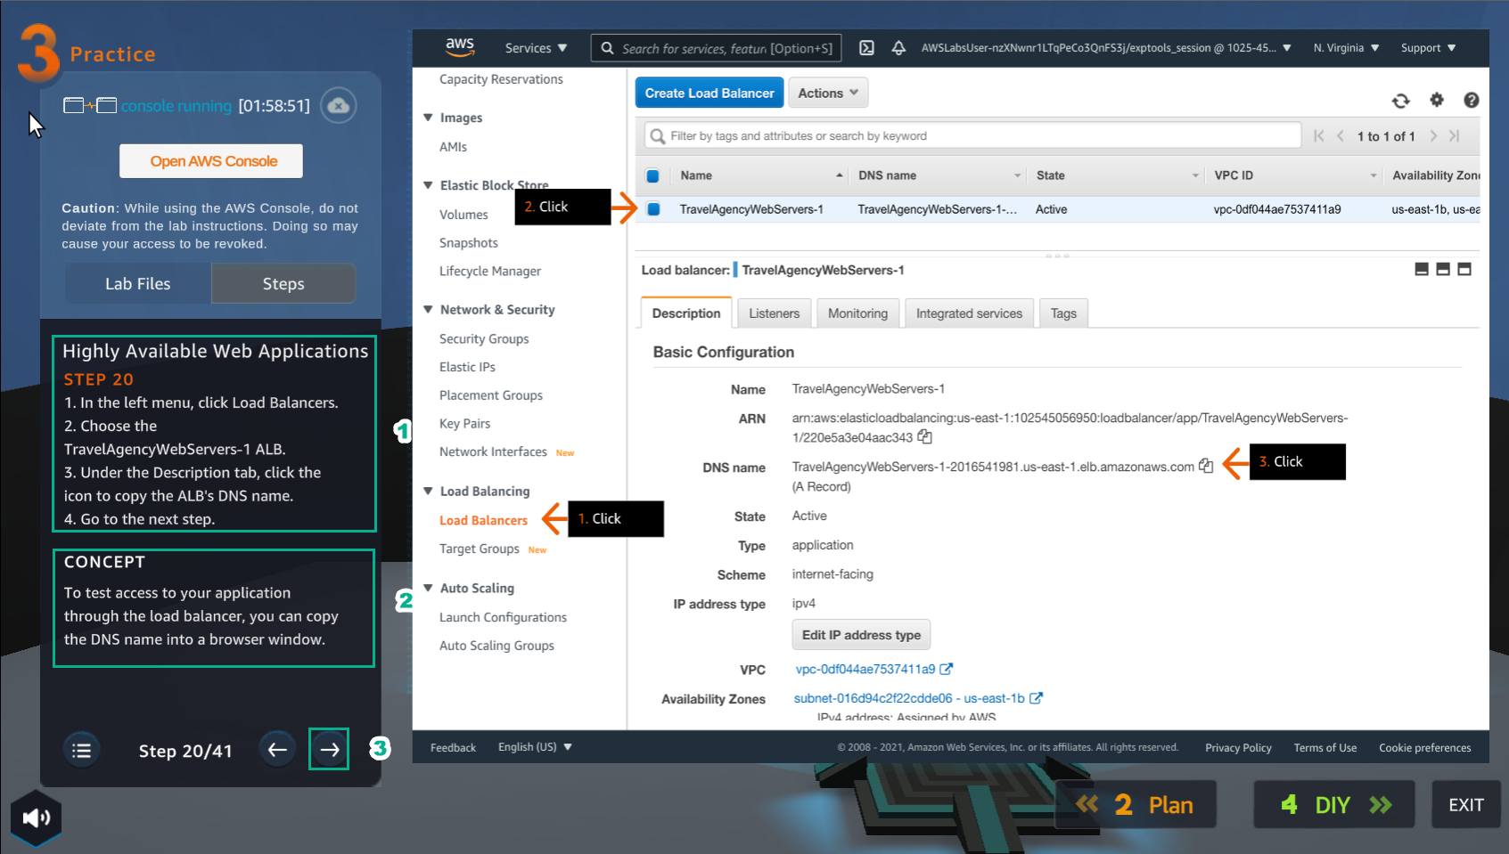Screen dimensions: 1509x854
Task: Open the N. Virginia region dropdown
Action: (1346, 48)
